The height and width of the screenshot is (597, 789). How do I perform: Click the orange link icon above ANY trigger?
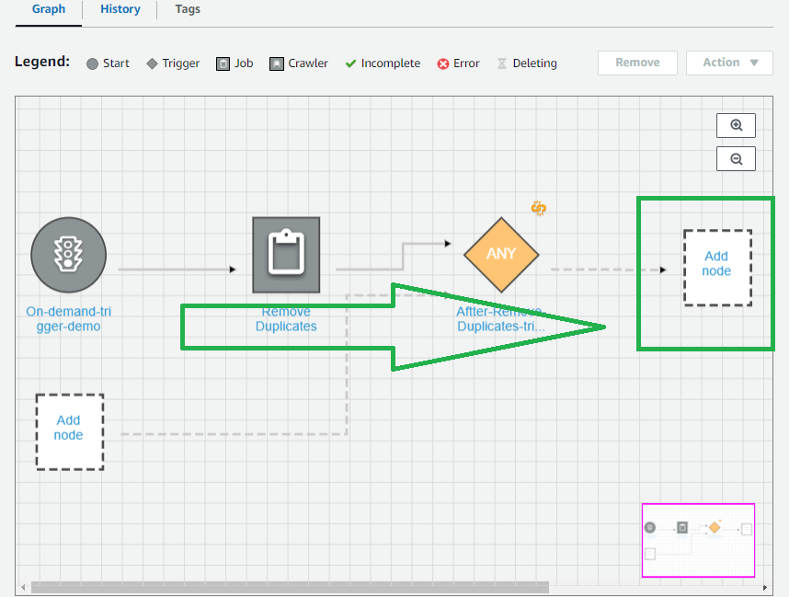point(539,208)
